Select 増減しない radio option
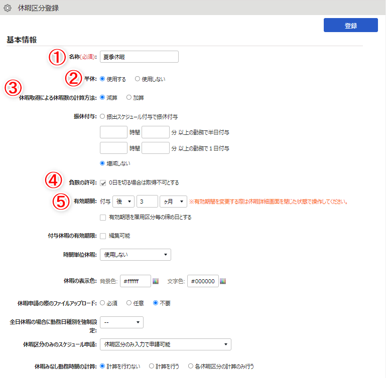Image resolution: width=386 pixels, height=378 pixels. click(102, 163)
